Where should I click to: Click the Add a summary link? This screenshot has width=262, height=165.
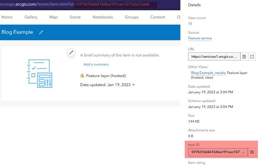tap(96, 64)
